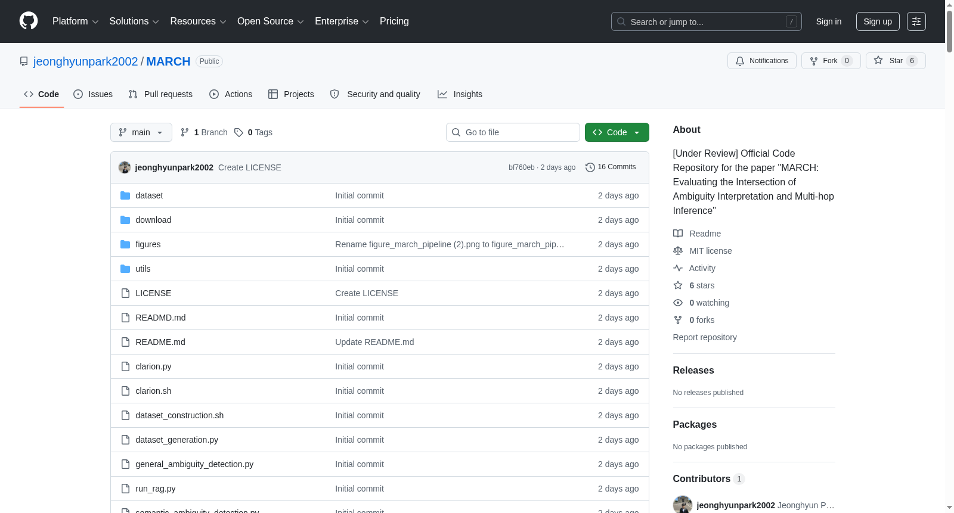
Task: Click the Pricing link in header
Action: (x=394, y=21)
